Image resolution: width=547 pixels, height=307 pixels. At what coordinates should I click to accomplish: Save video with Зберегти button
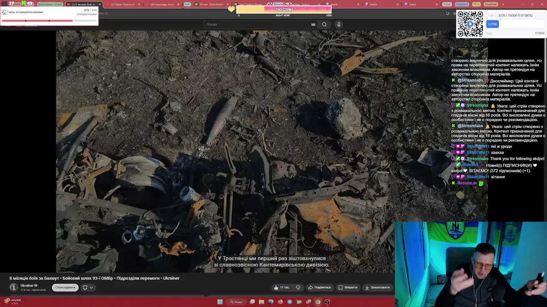[x=348, y=287]
